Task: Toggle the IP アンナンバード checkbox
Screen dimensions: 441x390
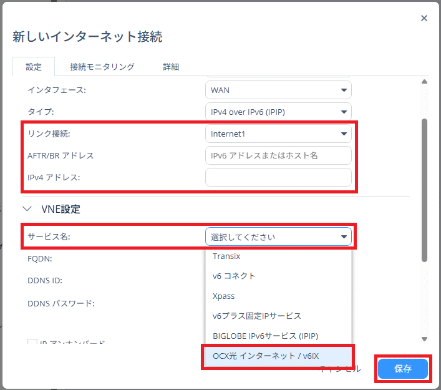Action: [x=32, y=343]
